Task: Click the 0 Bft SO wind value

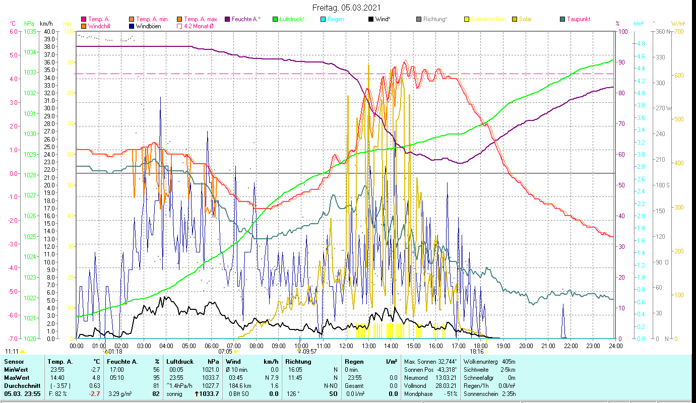Action: click(x=239, y=393)
